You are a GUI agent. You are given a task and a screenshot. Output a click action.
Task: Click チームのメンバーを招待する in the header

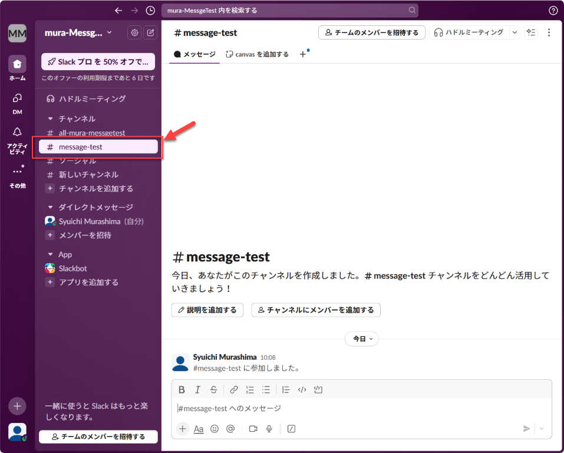point(371,32)
